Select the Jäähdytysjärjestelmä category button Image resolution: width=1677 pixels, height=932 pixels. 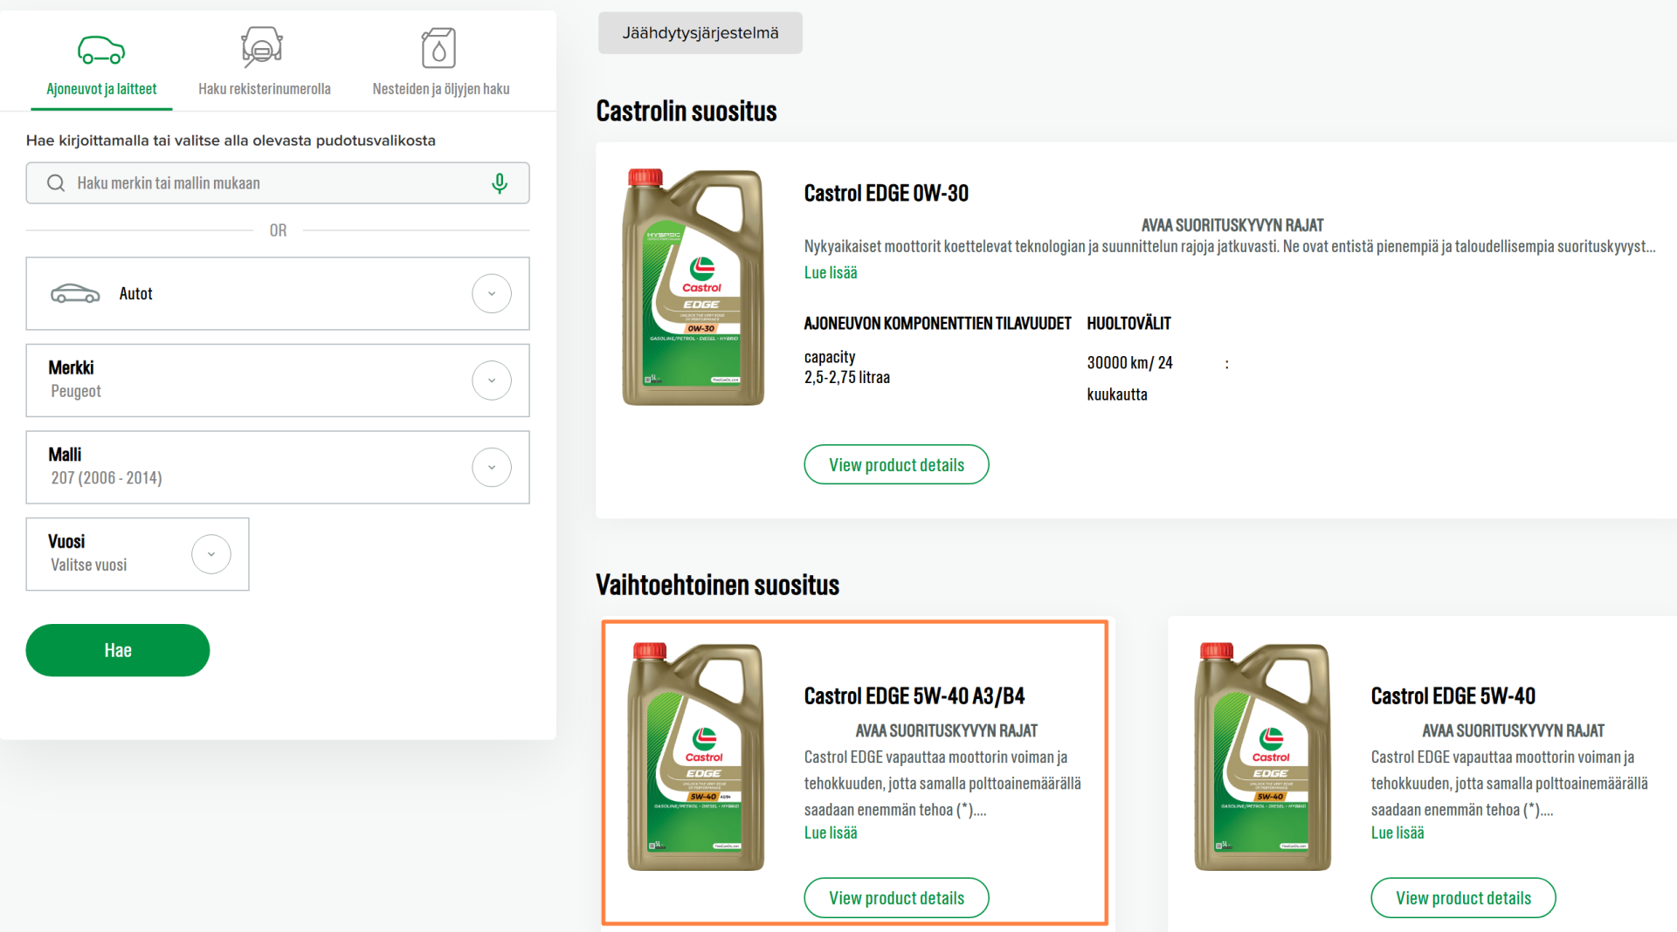700,33
